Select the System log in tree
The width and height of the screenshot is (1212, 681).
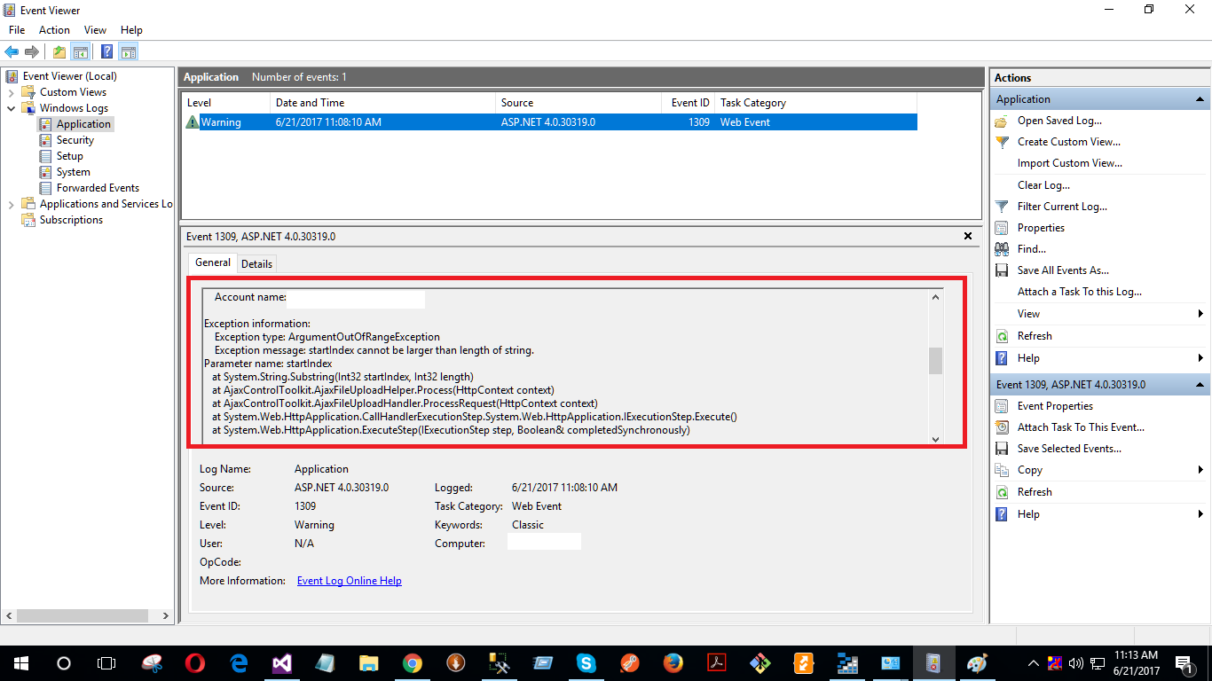[74, 172]
